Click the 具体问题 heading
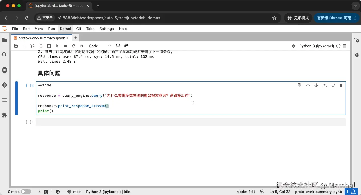361x195 pixels. 49,73
